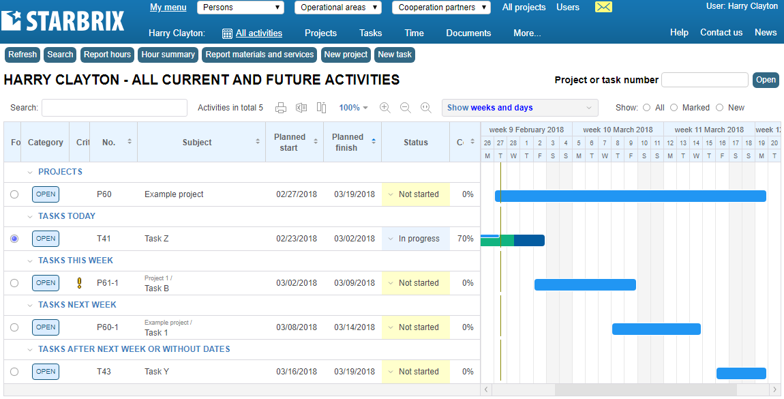Click the column layout icon
784x399 pixels.
[322, 108]
